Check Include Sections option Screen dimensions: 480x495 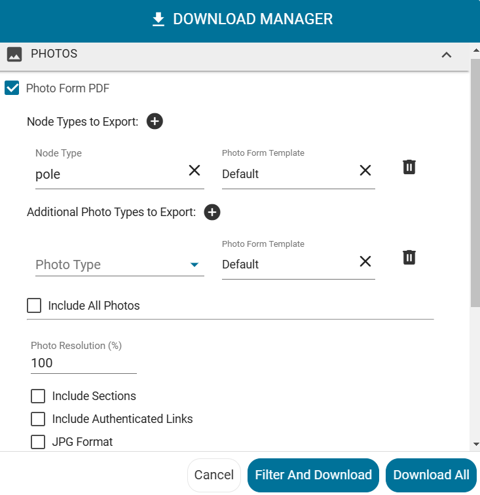tap(38, 396)
